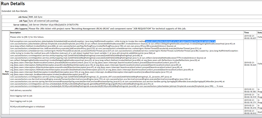Click the timestamp 00:02:18.216
The image size is (262, 118).
pyautogui.click(x=250, y=108)
